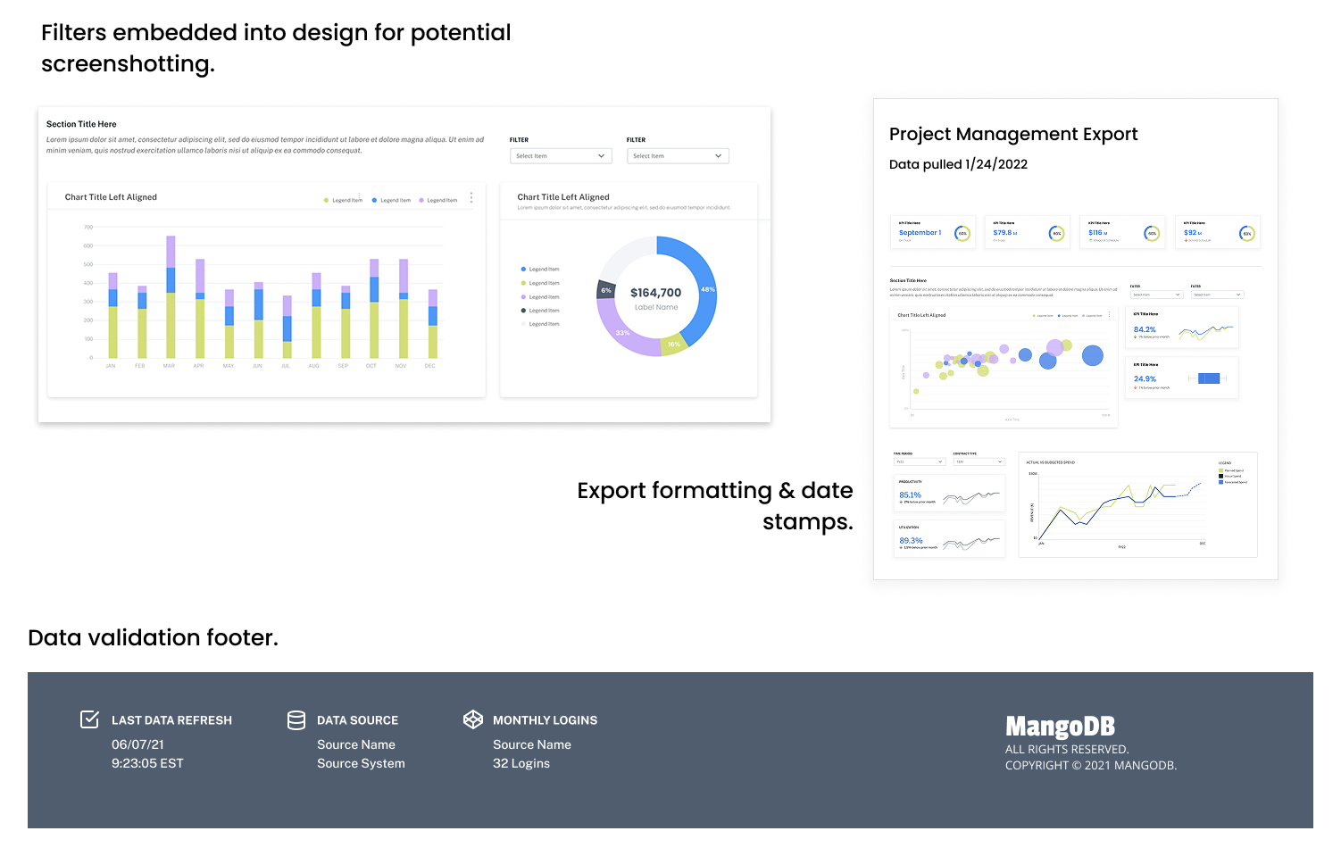This screenshot has height=856, width=1341.
Task: Click the MangoDB logo in the footer
Action: [1060, 727]
